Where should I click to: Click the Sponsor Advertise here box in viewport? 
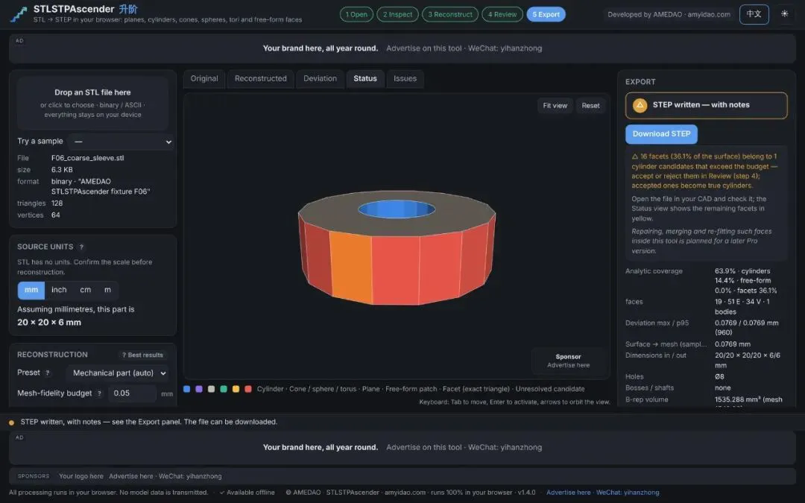[x=568, y=361]
